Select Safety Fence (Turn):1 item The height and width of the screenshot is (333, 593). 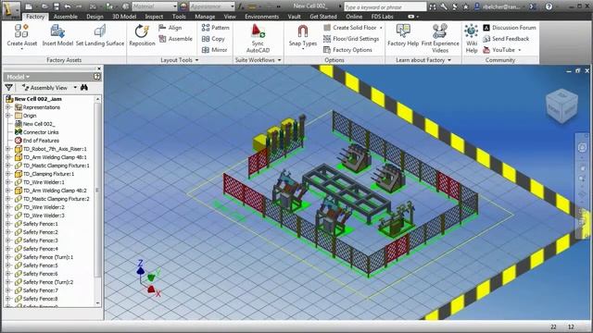coord(47,257)
